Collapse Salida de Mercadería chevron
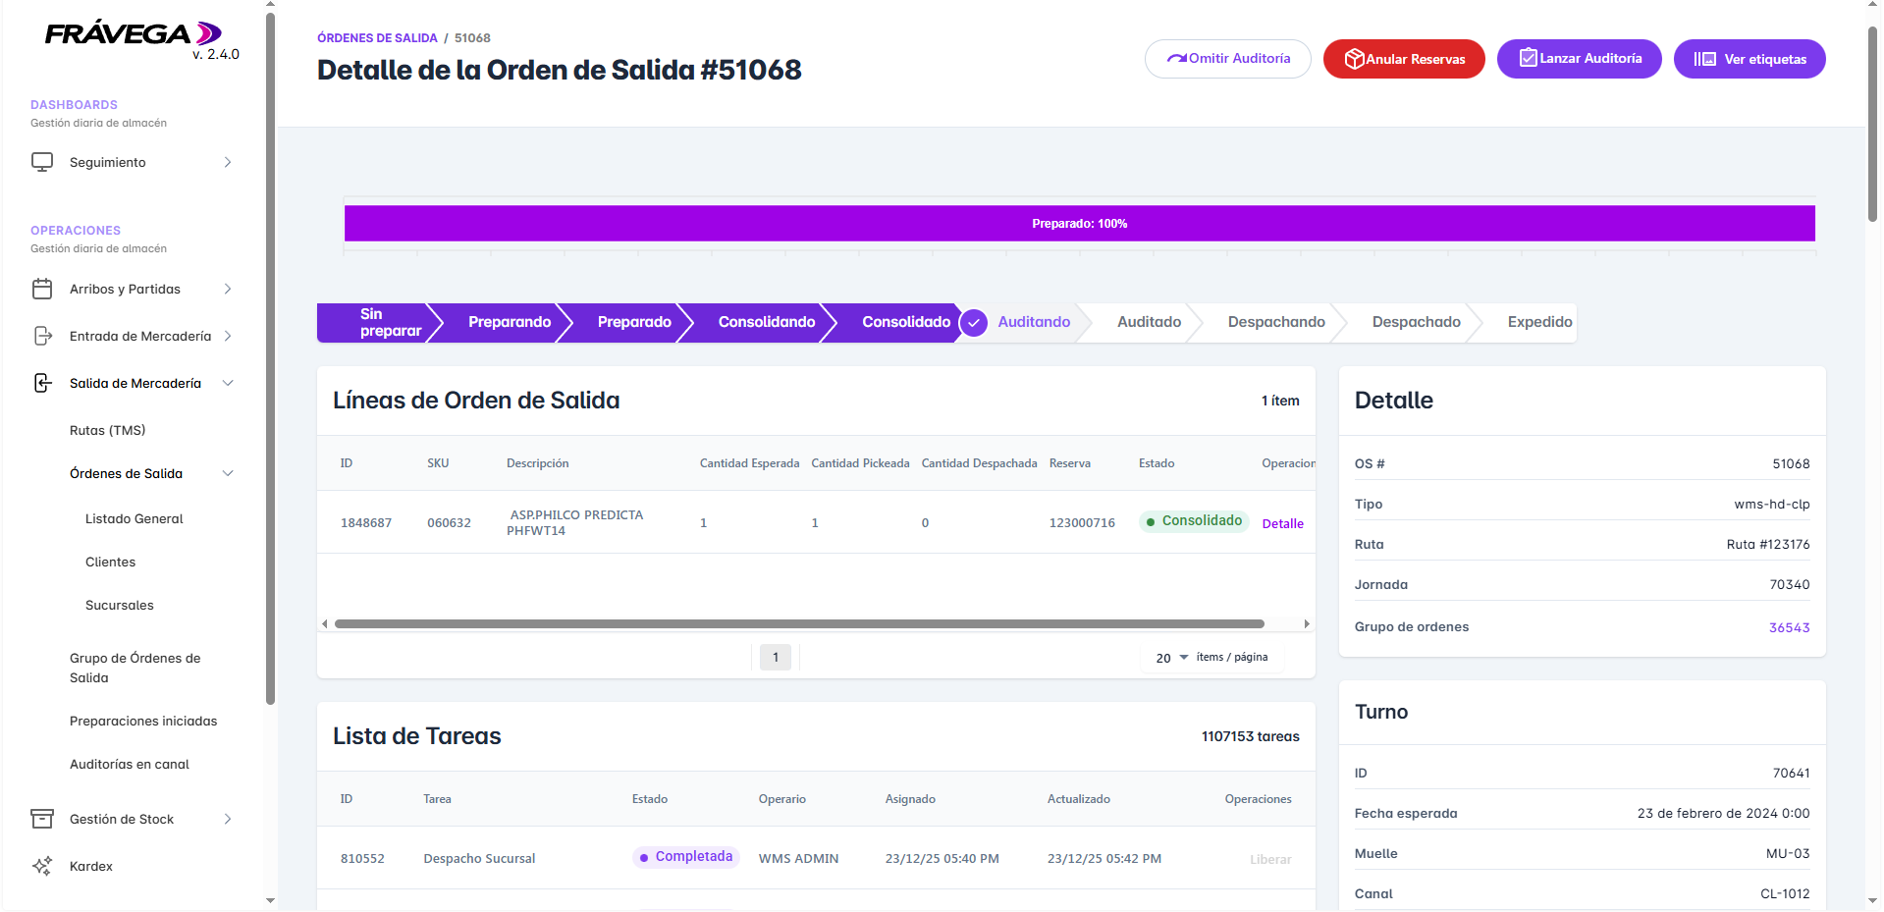The image size is (1884, 912). pos(228,383)
